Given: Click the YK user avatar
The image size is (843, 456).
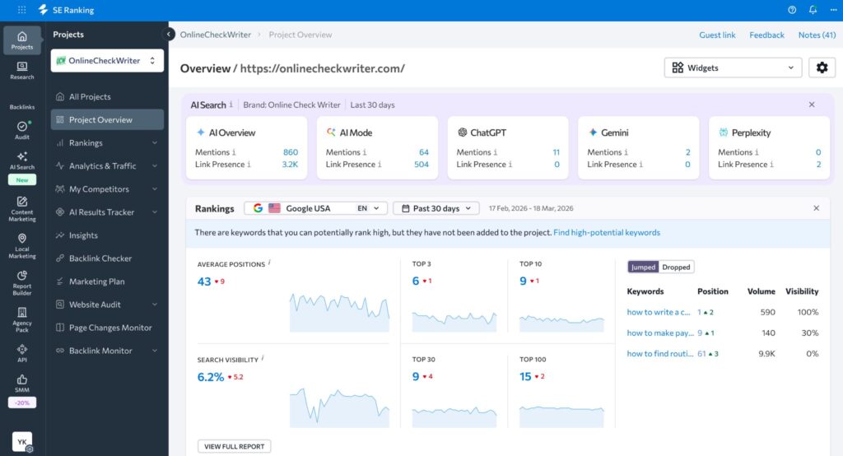Looking at the screenshot, I should pos(22,442).
